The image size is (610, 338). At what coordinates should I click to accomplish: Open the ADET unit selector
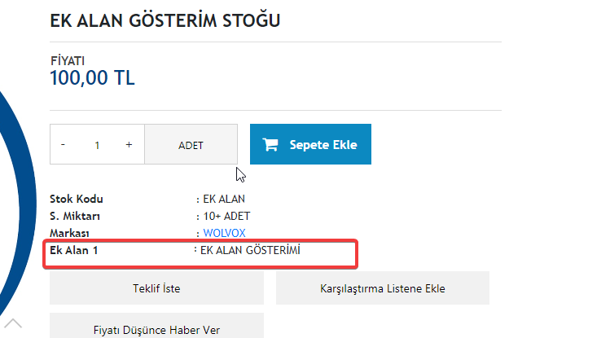191,145
